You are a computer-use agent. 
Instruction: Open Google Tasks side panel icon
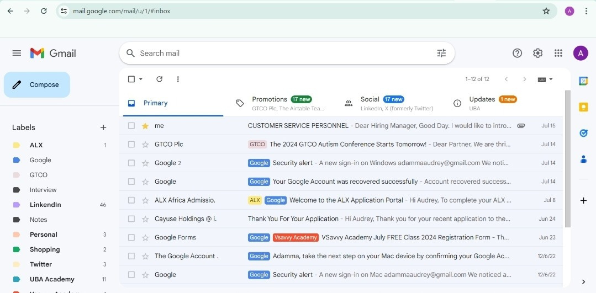click(583, 133)
